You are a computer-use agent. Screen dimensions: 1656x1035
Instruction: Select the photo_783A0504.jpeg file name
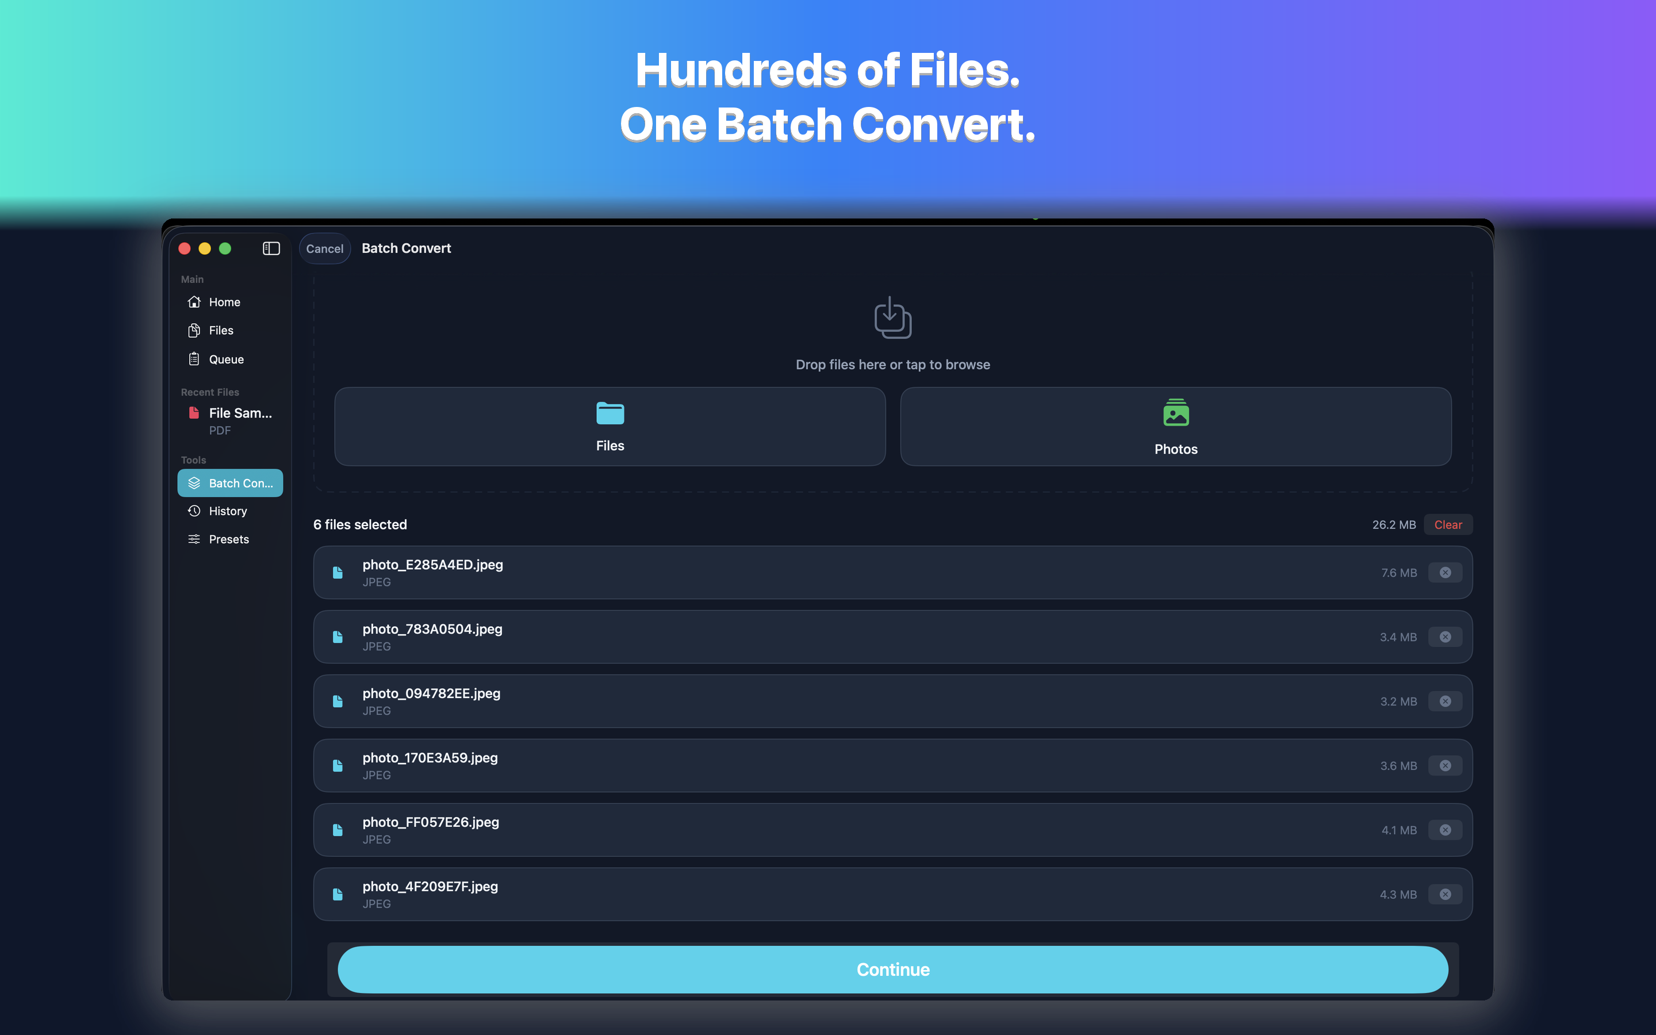tap(432, 629)
